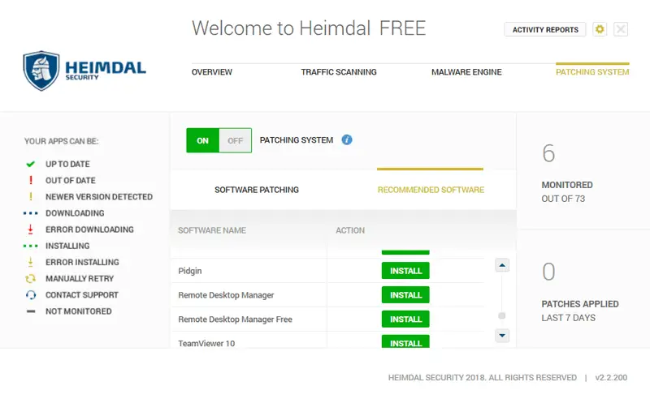The height and width of the screenshot is (403, 650).
Task: Click the Action column header
Action: (x=350, y=230)
